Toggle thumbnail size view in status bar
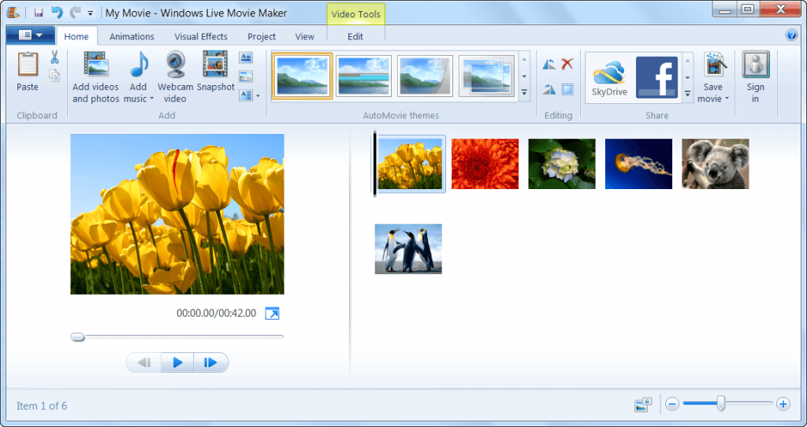The image size is (807, 427). [643, 404]
